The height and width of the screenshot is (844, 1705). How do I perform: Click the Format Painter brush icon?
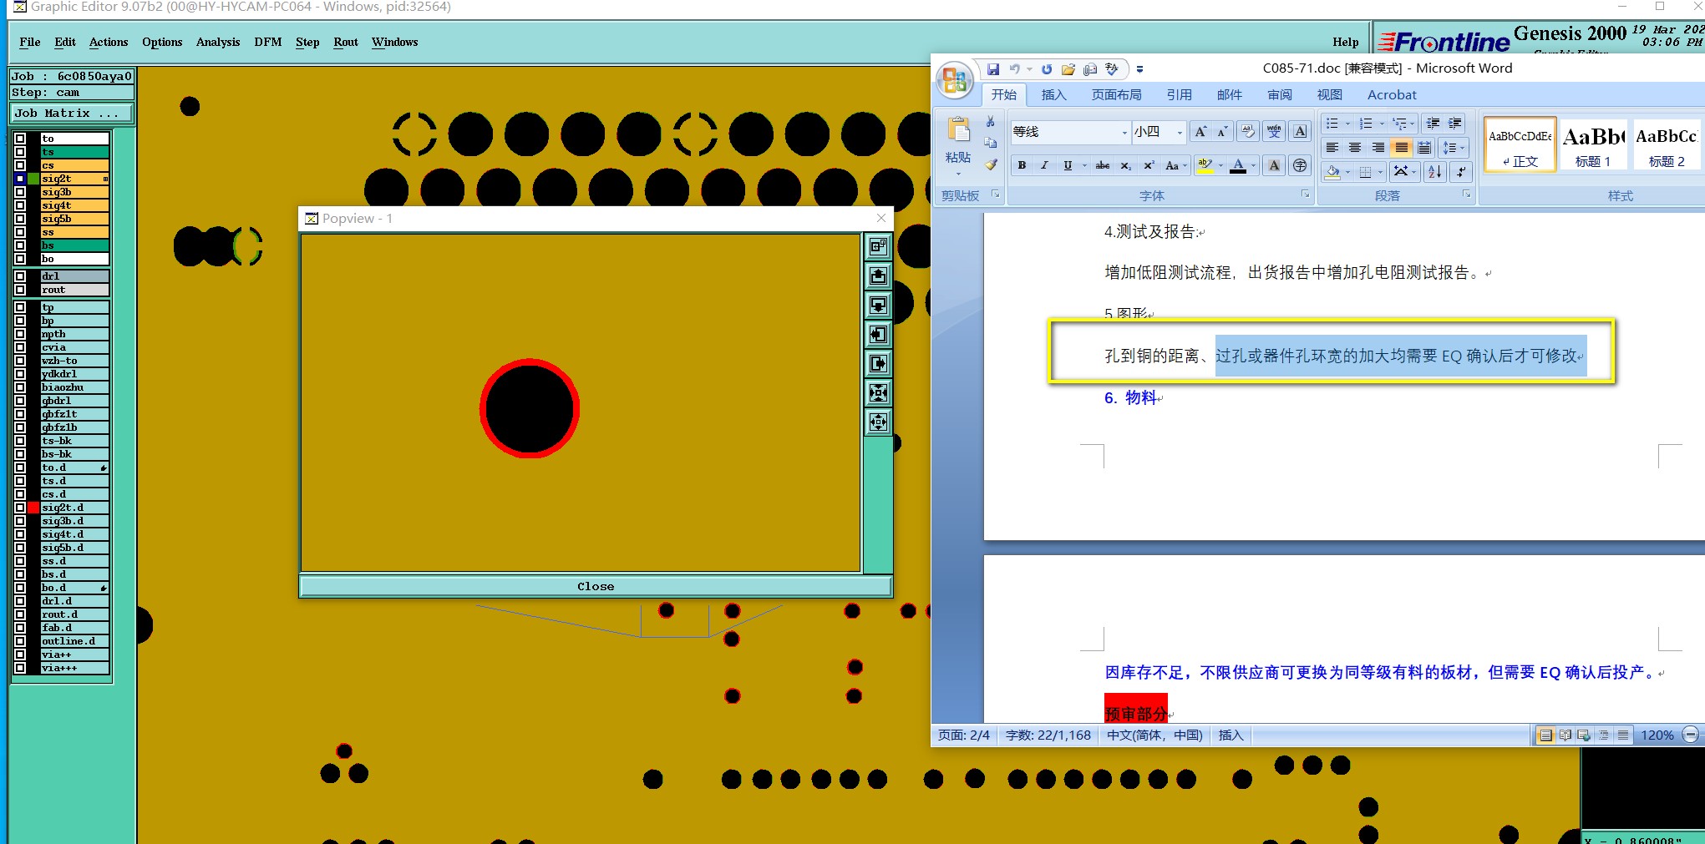pos(991,164)
